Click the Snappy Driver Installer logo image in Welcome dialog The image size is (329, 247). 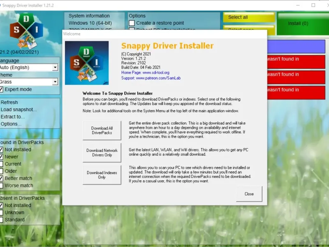87,63
